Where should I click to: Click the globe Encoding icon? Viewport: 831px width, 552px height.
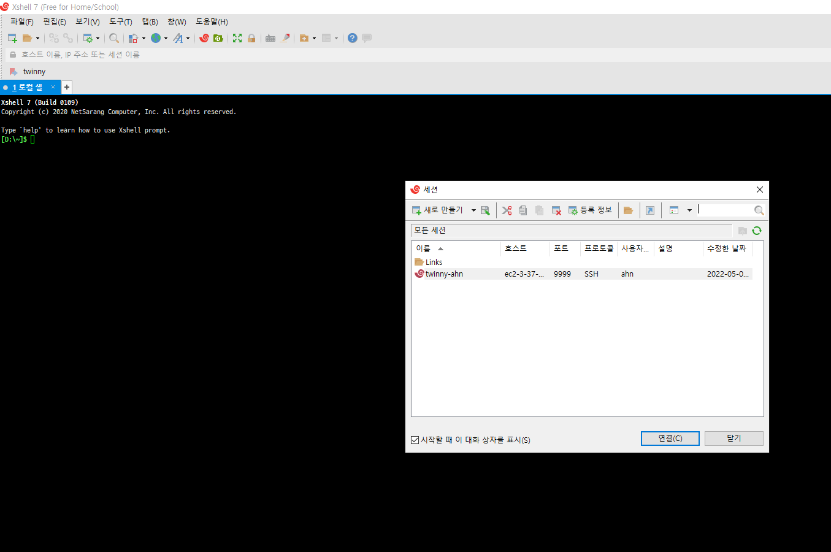pos(156,38)
